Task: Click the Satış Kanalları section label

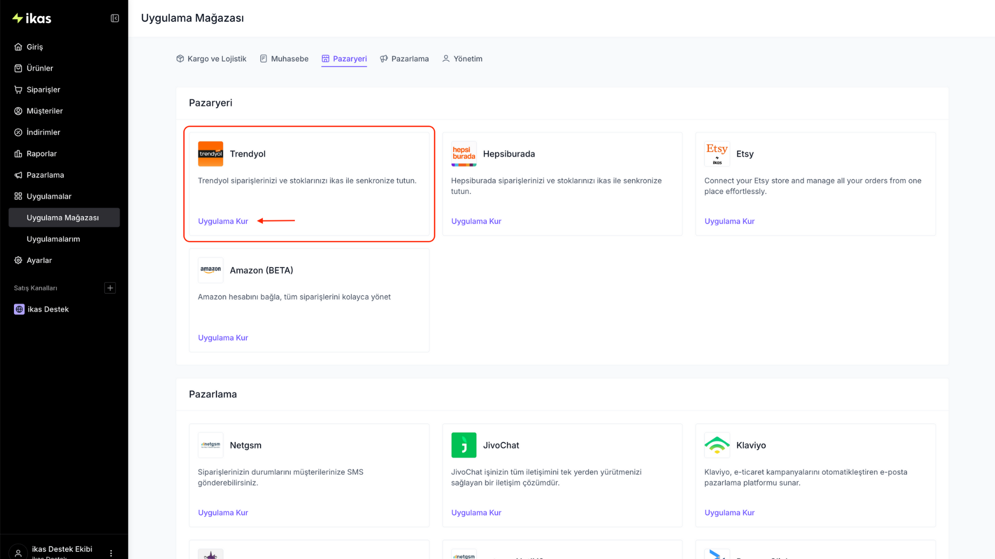Action: click(x=36, y=288)
